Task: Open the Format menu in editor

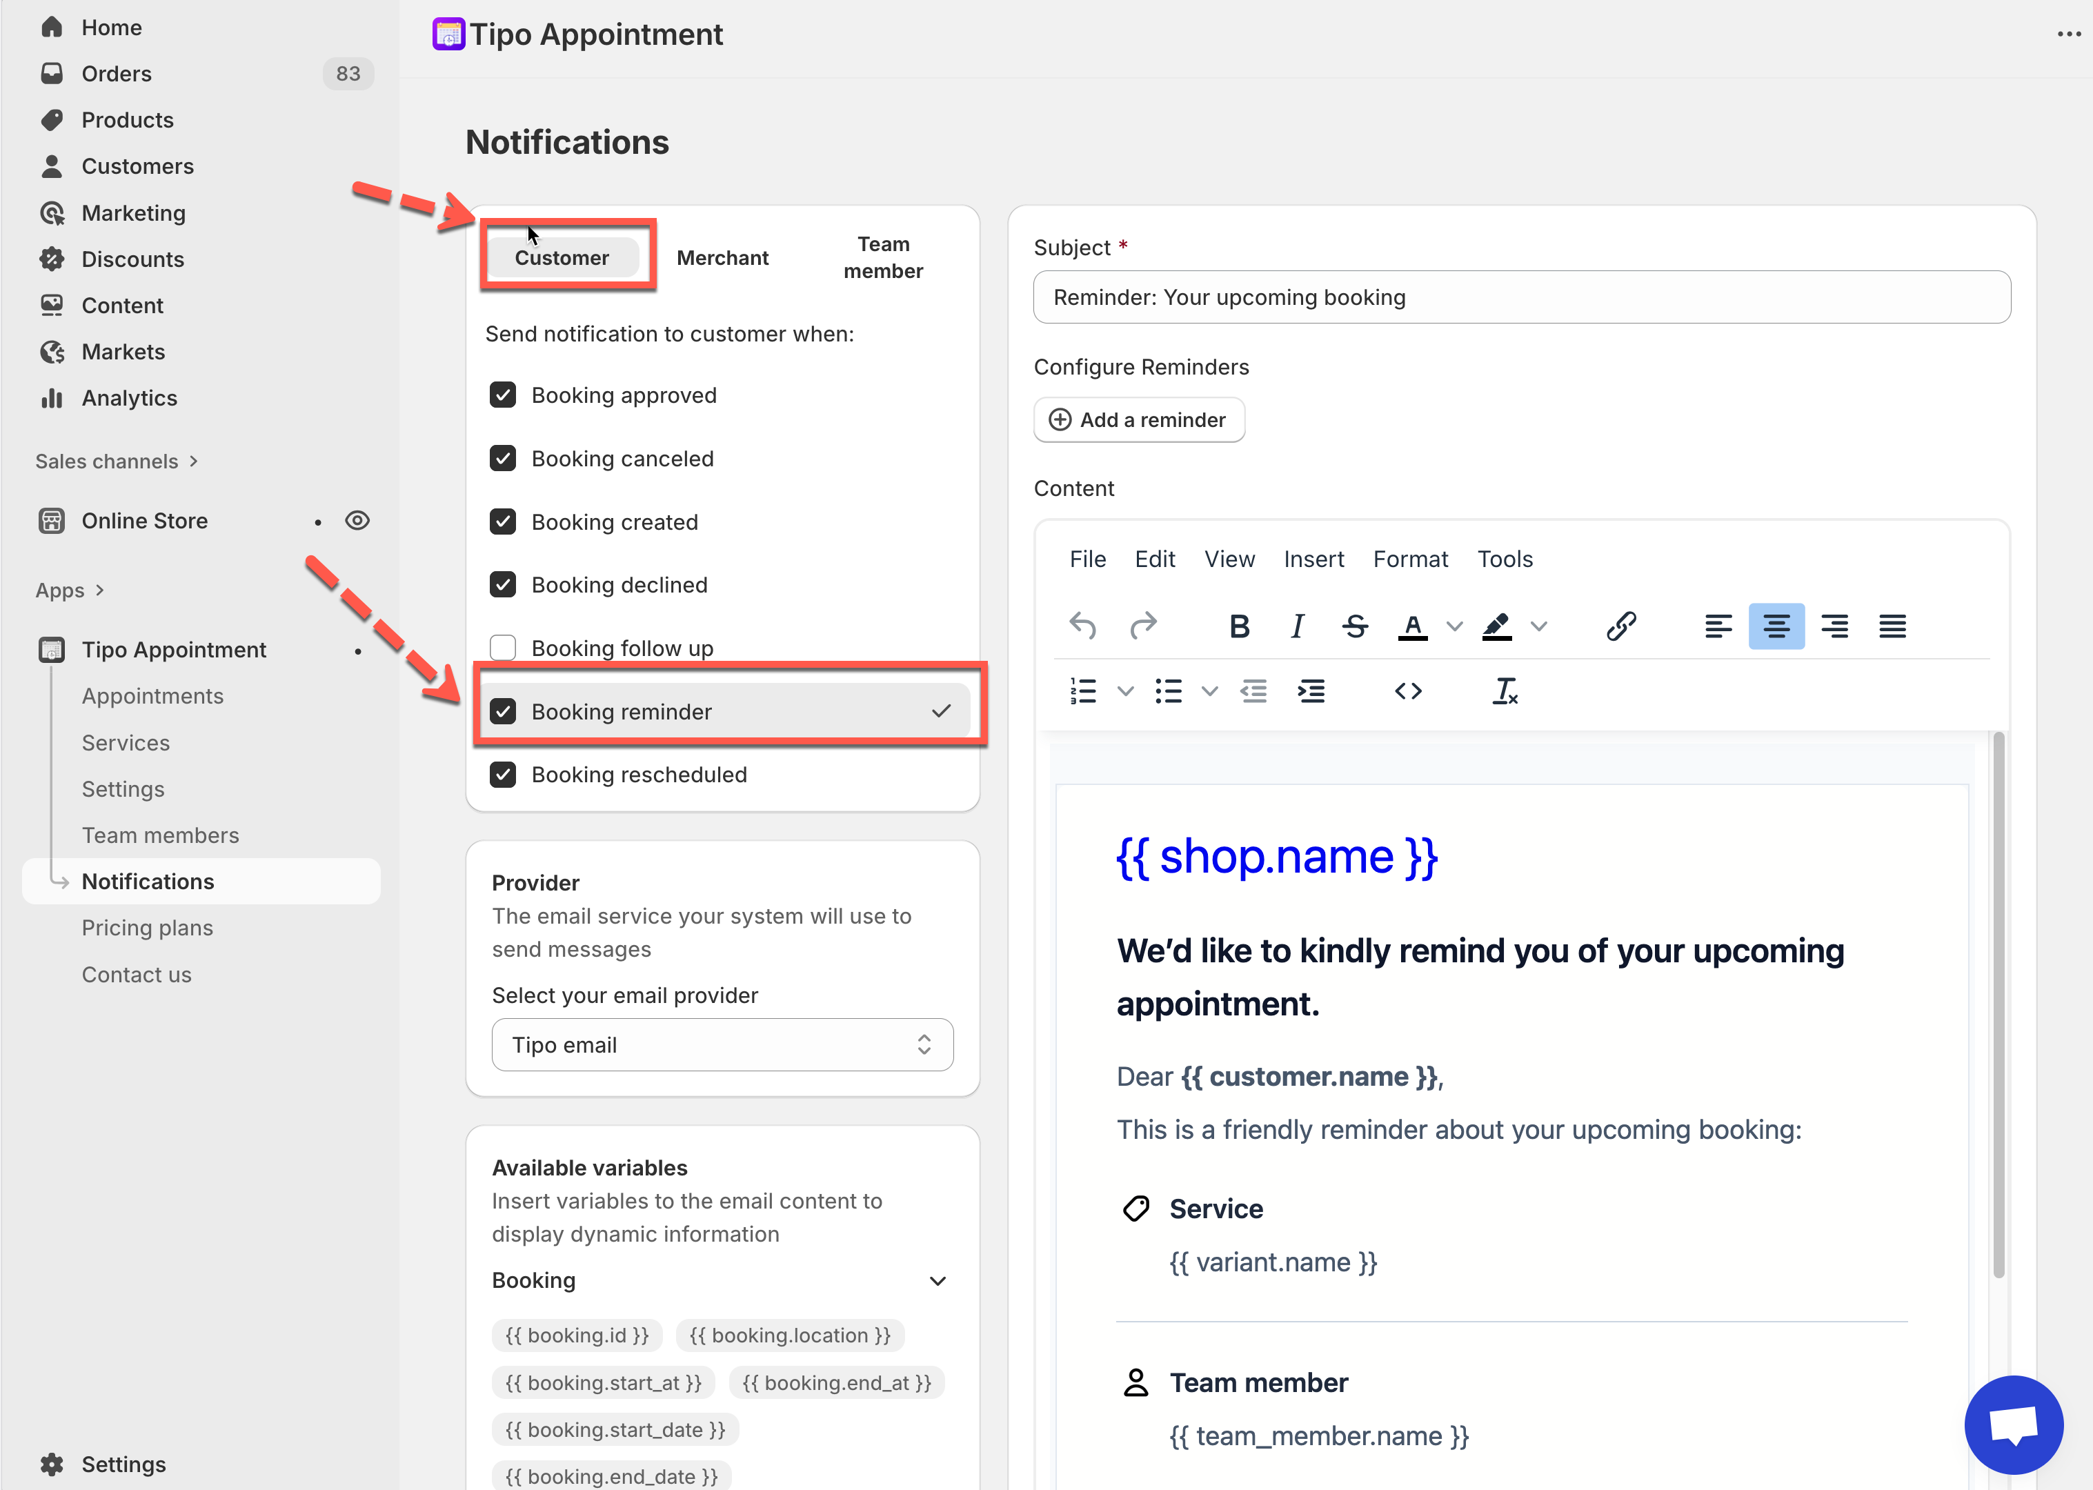Action: pos(1409,559)
